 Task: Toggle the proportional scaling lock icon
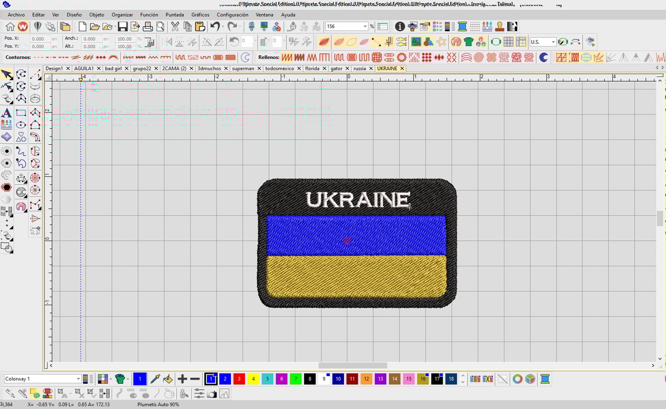coord(150,43)
